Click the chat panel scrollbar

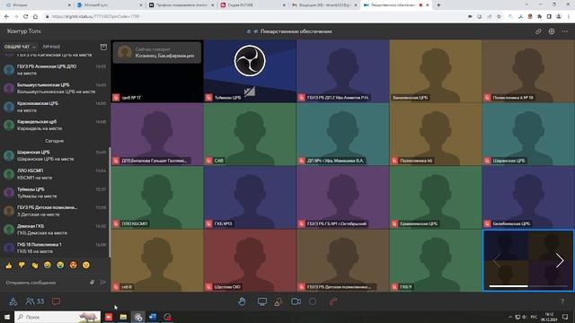click(x=110, y=201)
